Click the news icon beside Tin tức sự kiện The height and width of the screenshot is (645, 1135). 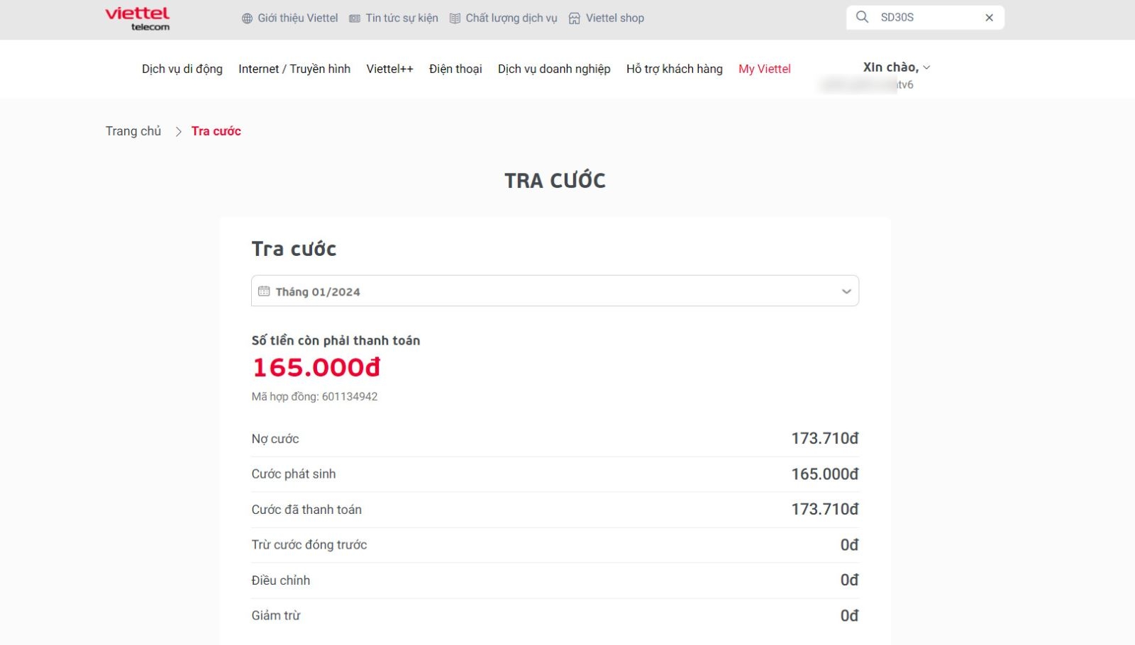tap(355, 18)
